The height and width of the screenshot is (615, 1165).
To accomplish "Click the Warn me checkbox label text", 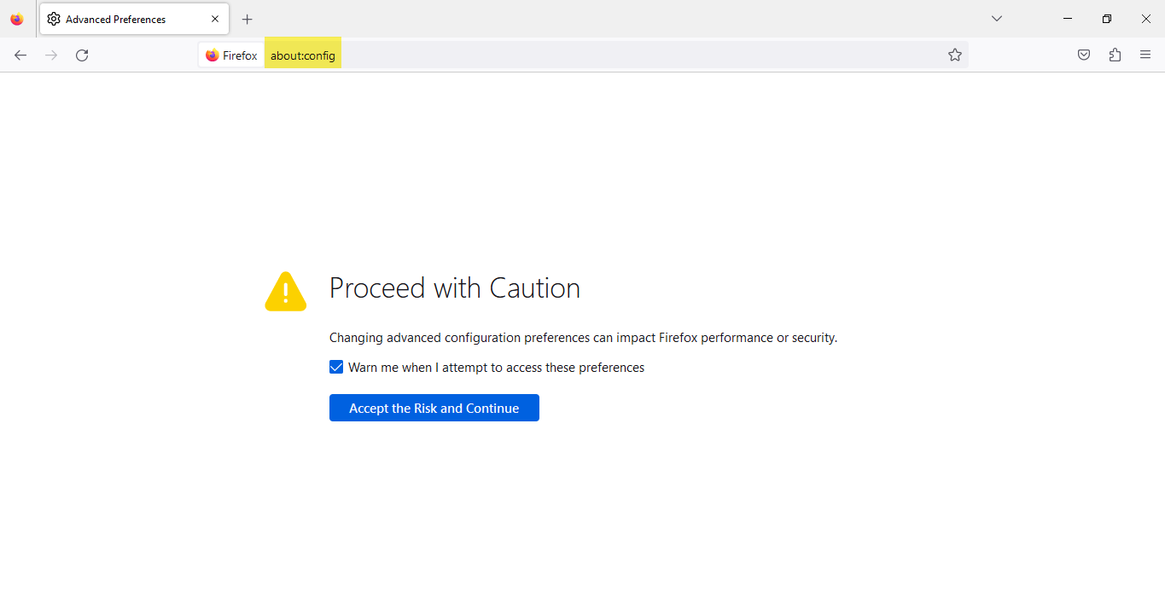I will coord(496,368).
